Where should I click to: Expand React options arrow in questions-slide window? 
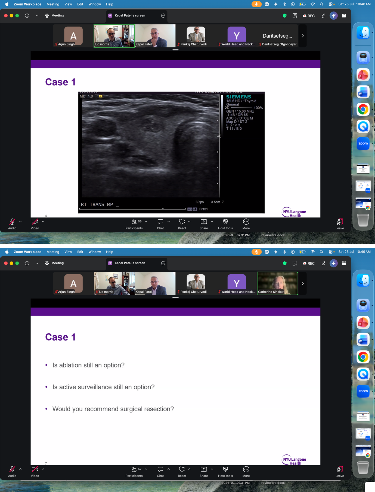coord(189,469)
